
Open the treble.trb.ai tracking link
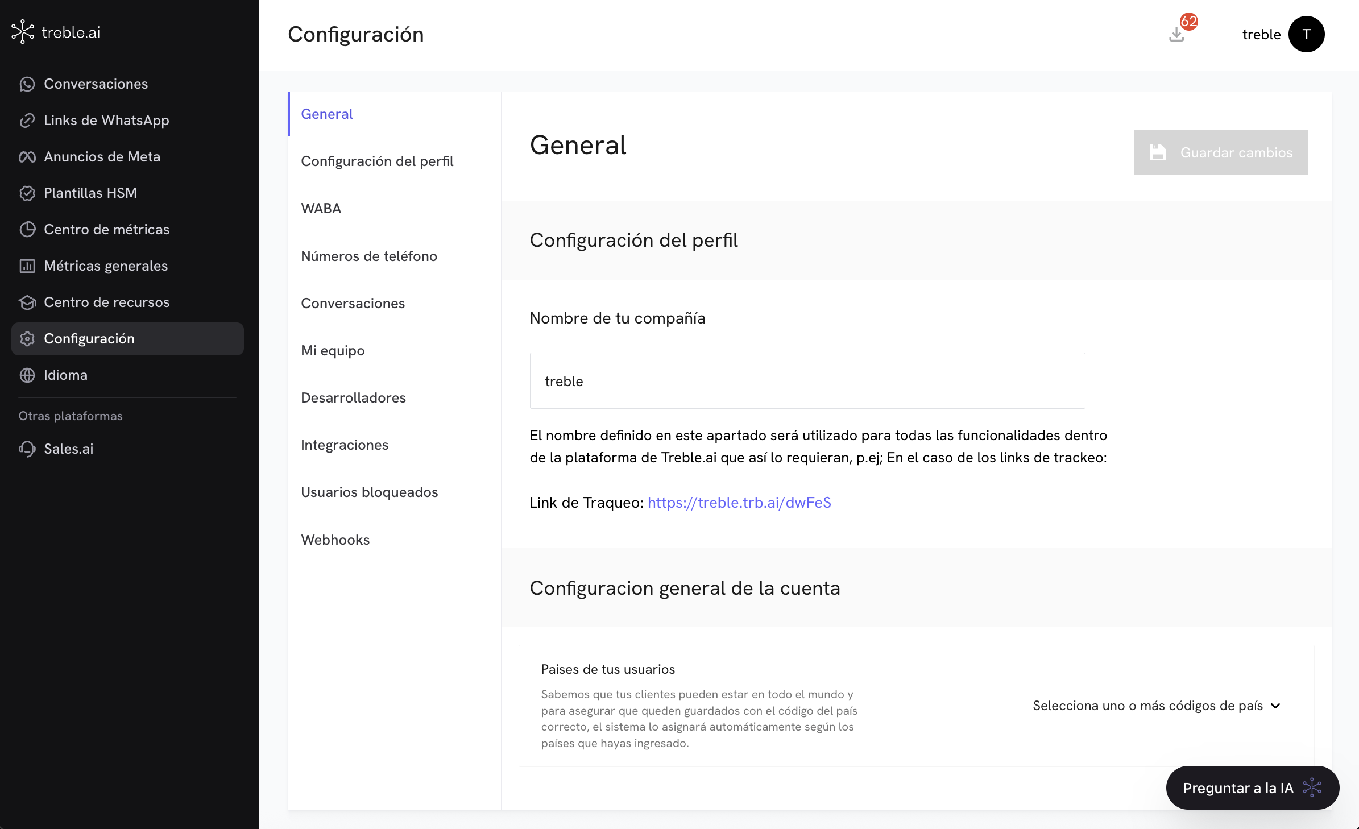(739, 503)
